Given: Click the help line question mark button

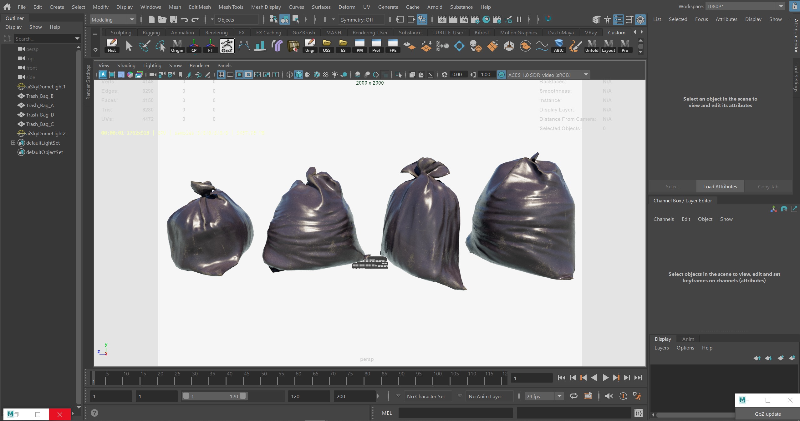Looking at the screenshot, I should (94, 413).
